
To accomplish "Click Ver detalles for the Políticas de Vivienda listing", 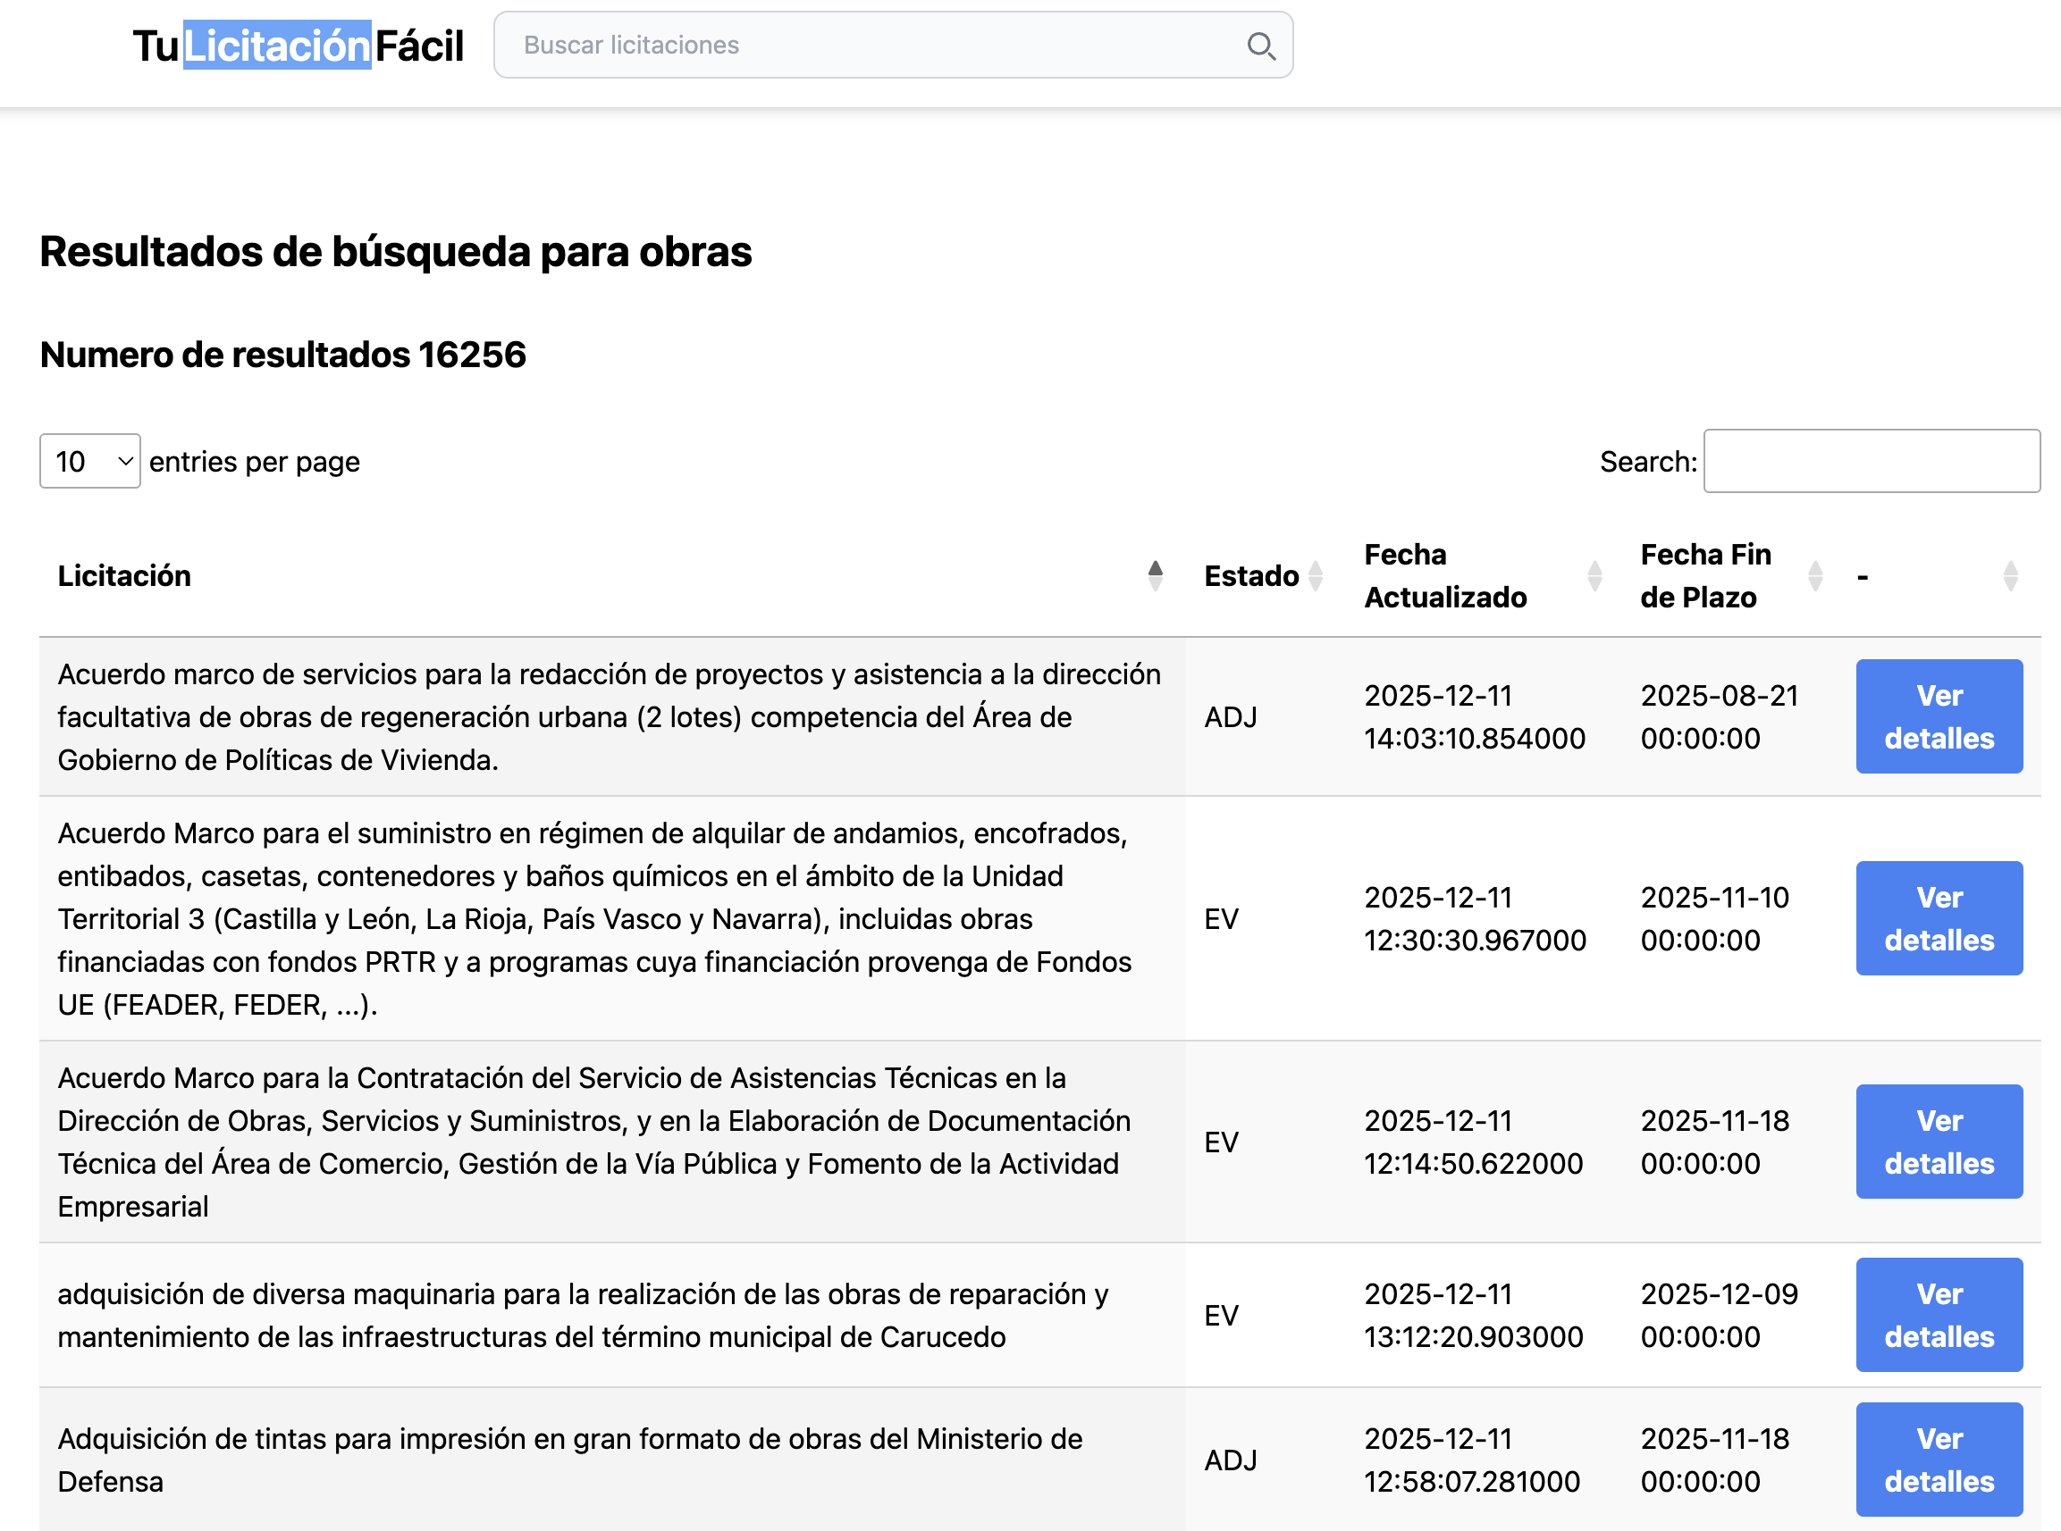I will click(x=1939, y=716).
